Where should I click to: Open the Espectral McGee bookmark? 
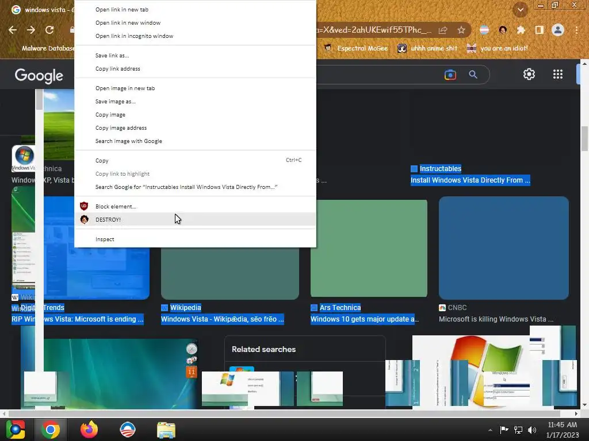pos(355,48)
